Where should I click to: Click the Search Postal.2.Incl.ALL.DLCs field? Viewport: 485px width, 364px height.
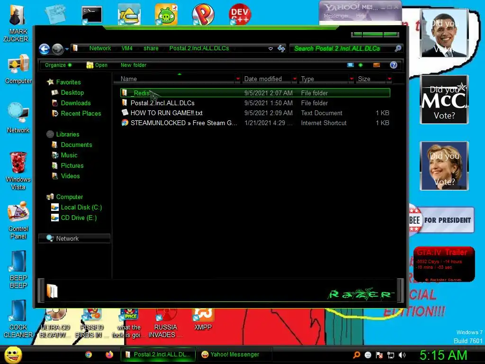tap(341, 48)
